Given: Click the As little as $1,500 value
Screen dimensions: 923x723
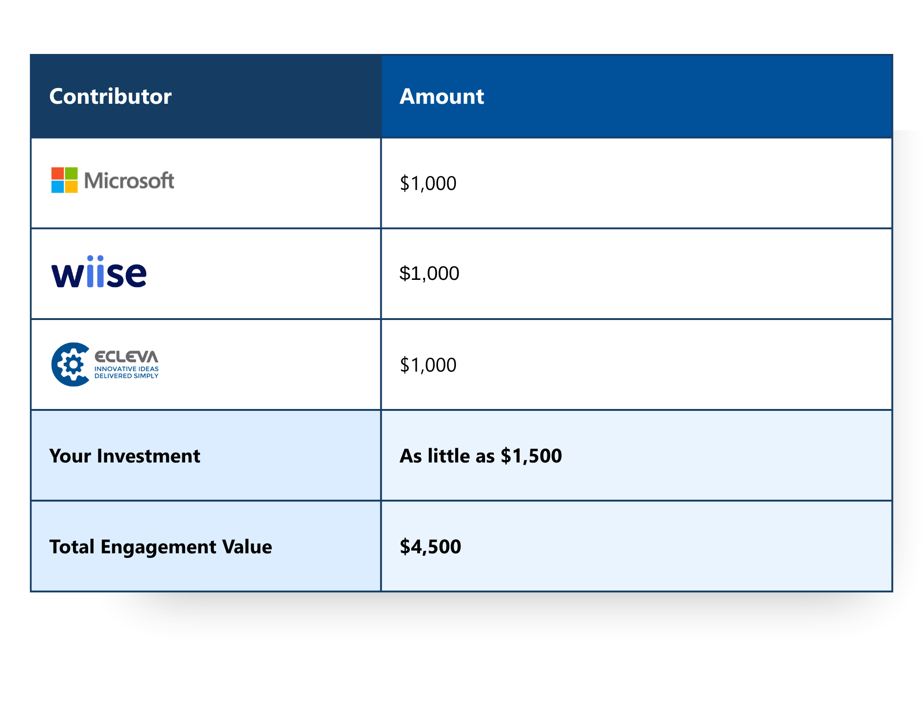Looking at the screenshot, I should click(480, 456).
